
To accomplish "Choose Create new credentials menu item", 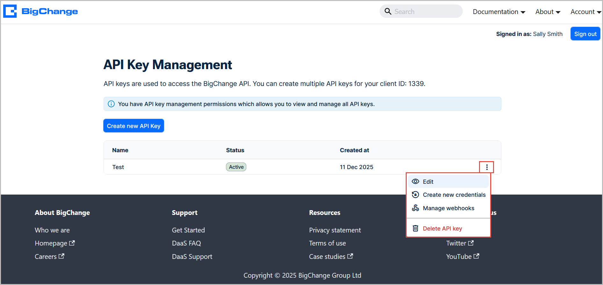I will click(448, 195).
